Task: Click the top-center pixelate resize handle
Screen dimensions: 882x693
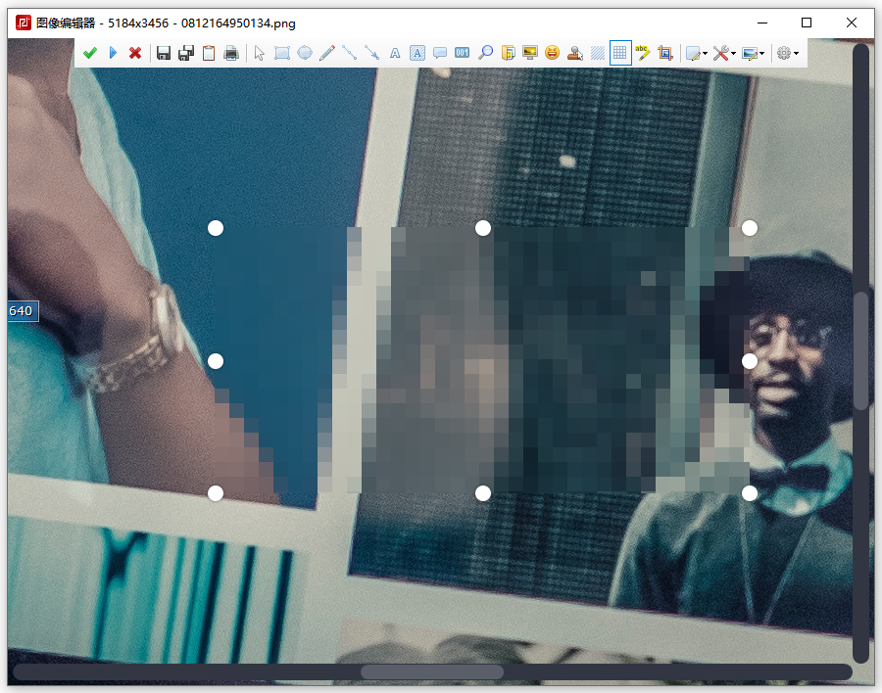Action: pyautogui.click(x=482, y=228)
